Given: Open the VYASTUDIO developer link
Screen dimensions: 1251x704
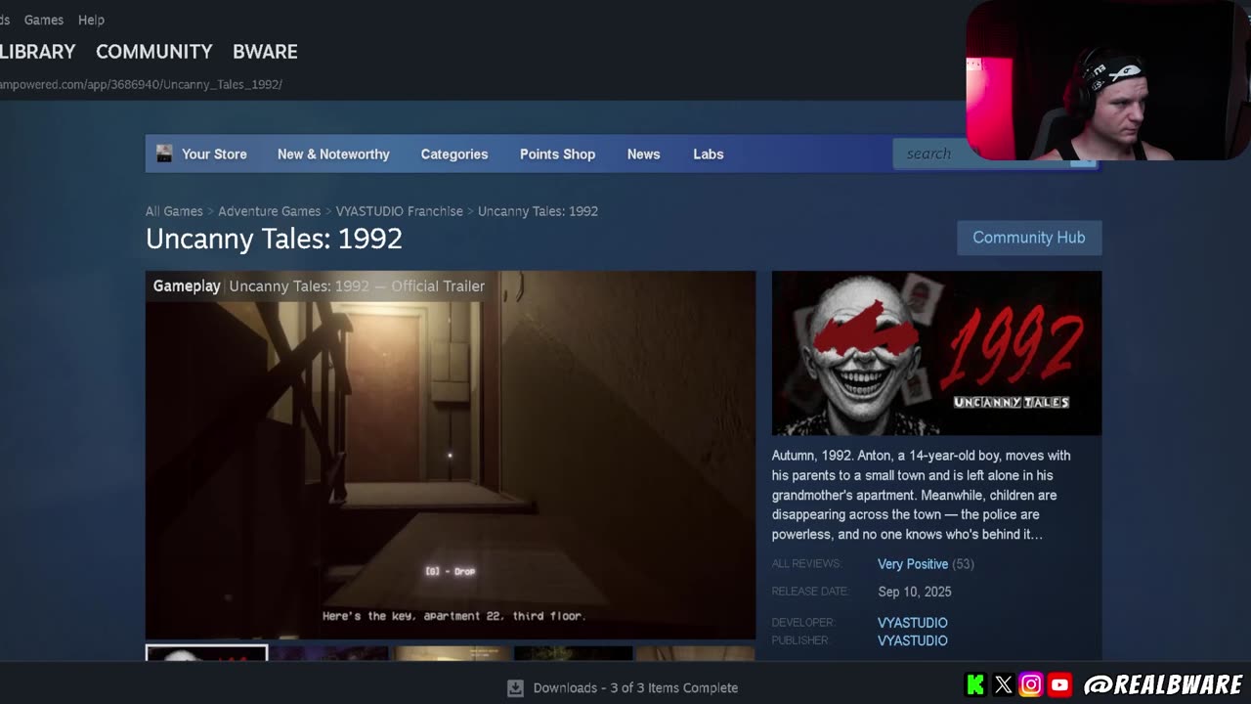Looking at the screenshot, I should 912,623.
